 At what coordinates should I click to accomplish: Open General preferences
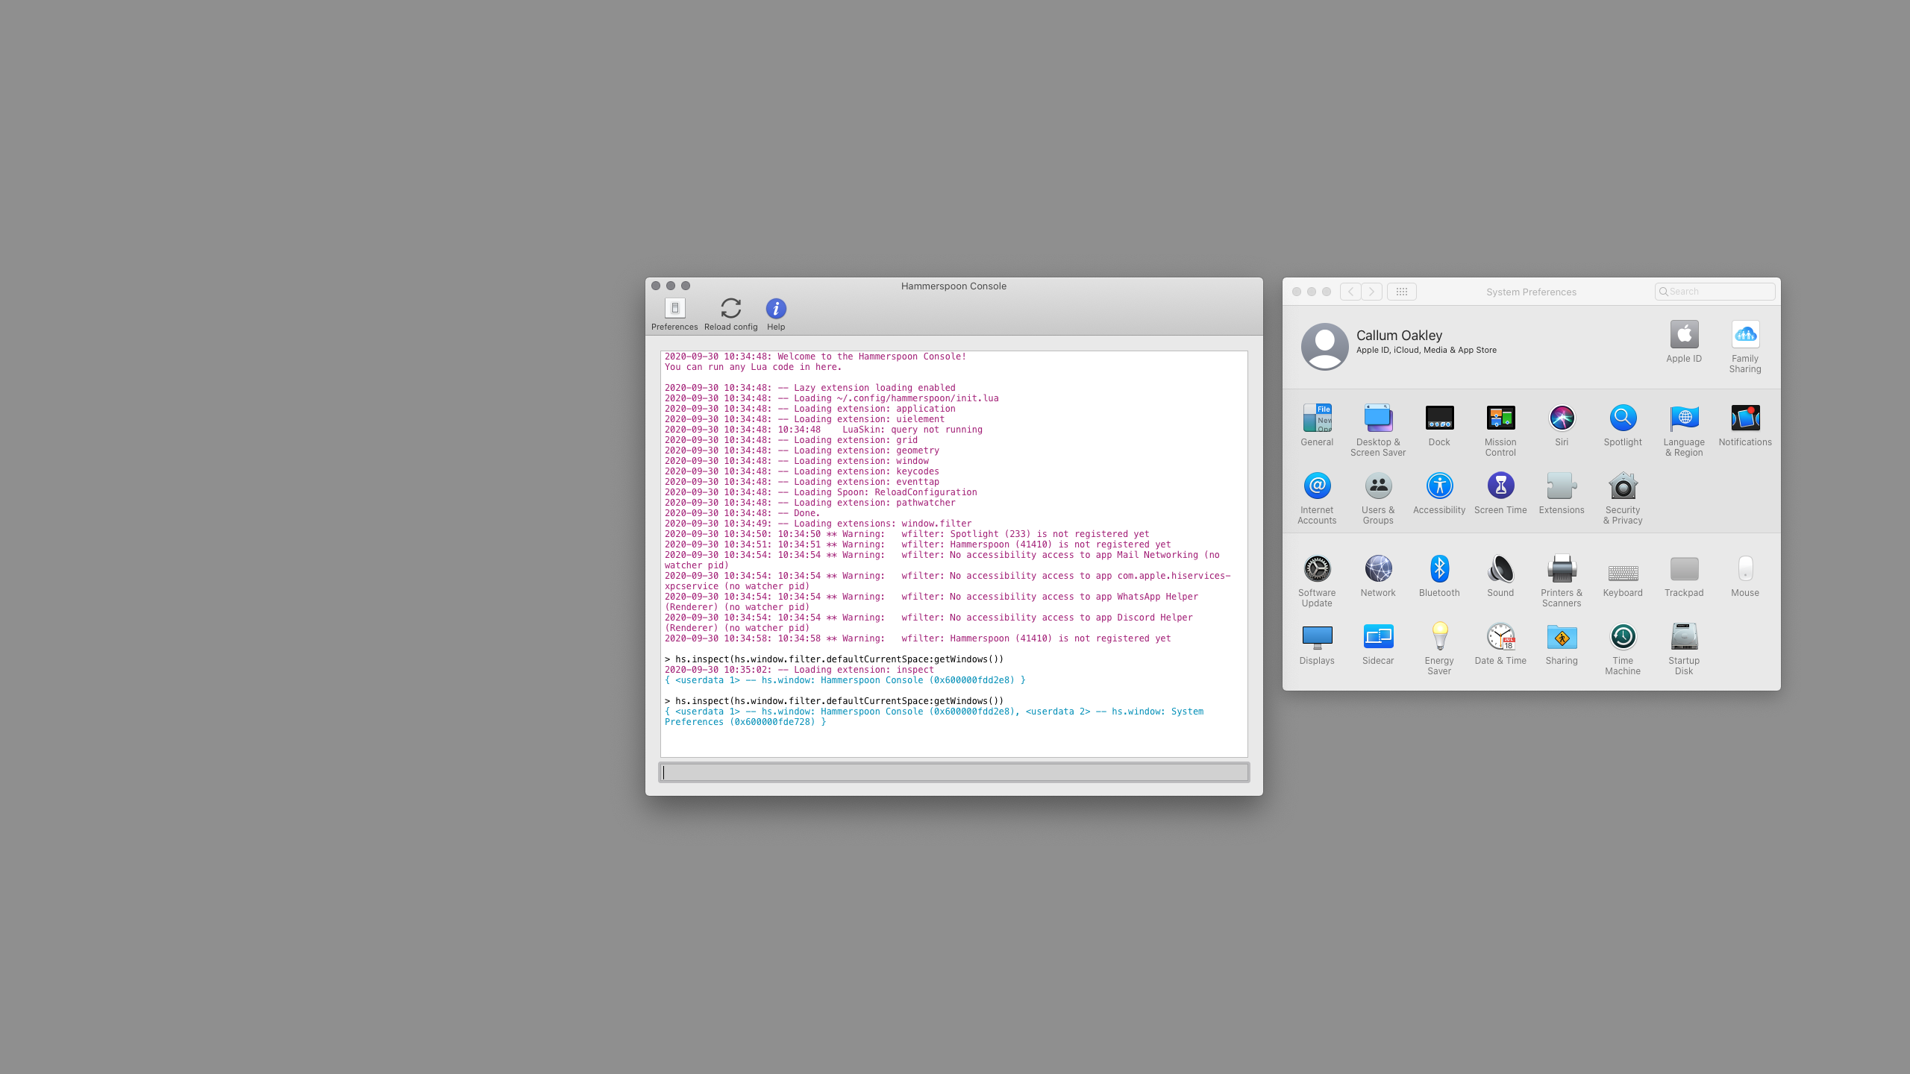pos(1317,426)
